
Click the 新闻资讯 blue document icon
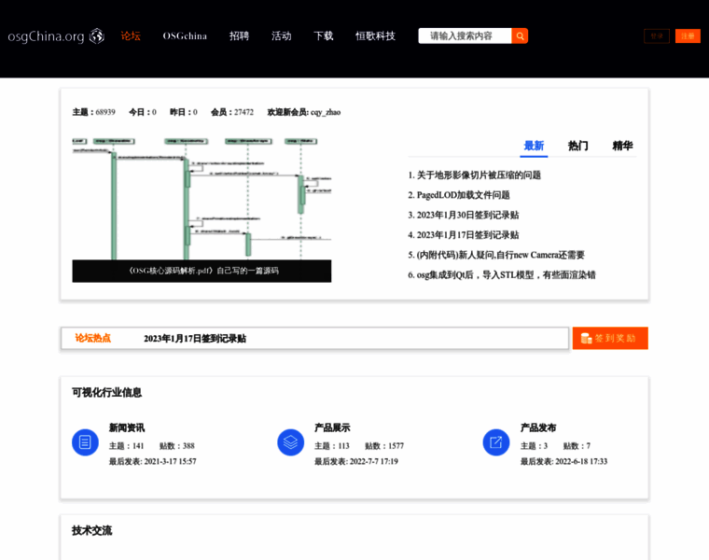point(85,442)
